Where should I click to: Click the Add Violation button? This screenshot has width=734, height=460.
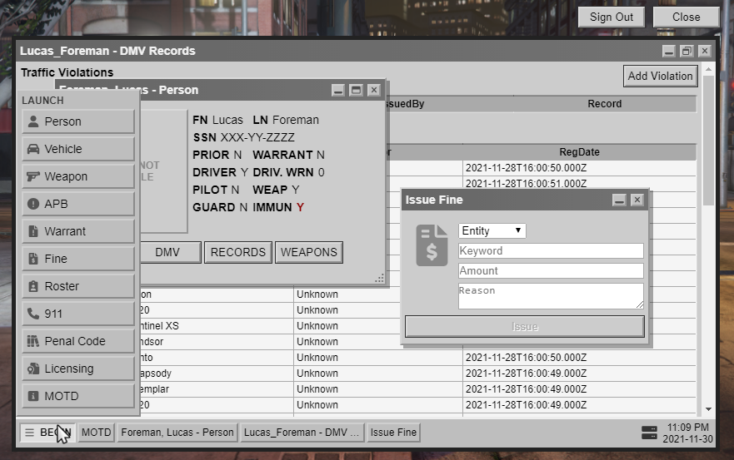click(660, 76)
